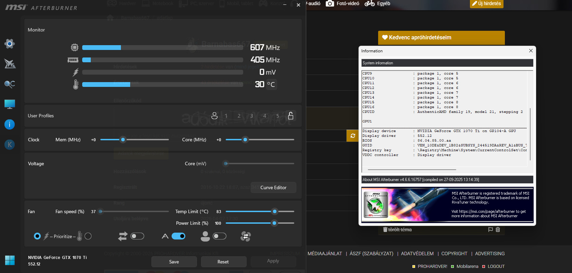Click the Core (MHz) clock slider
The height and width of the screenshot is (273, 572).
260,140
